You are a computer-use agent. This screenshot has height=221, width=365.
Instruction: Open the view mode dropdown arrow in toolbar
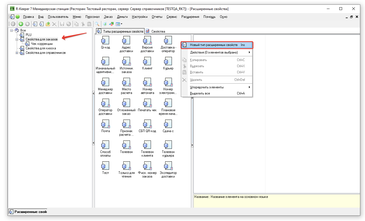coord(122,24)
